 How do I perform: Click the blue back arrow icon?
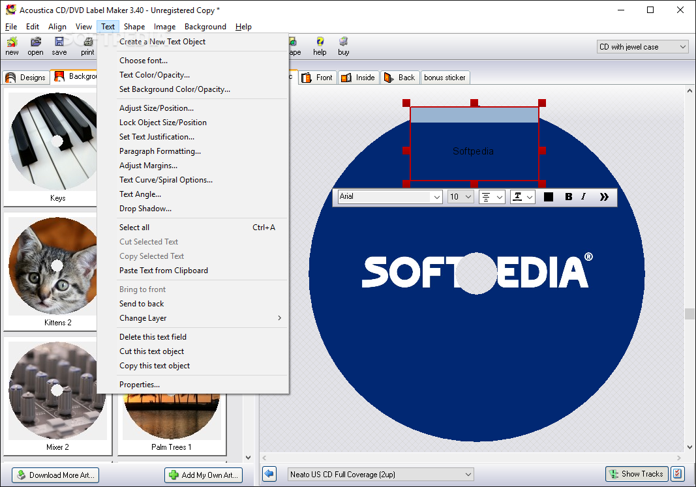pyautogui.click(x=269, y=474)
